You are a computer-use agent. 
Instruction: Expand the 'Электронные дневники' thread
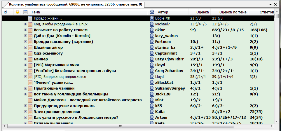(x=26, y=111)
